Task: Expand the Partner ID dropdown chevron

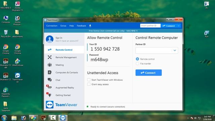Action: point(175,50)
